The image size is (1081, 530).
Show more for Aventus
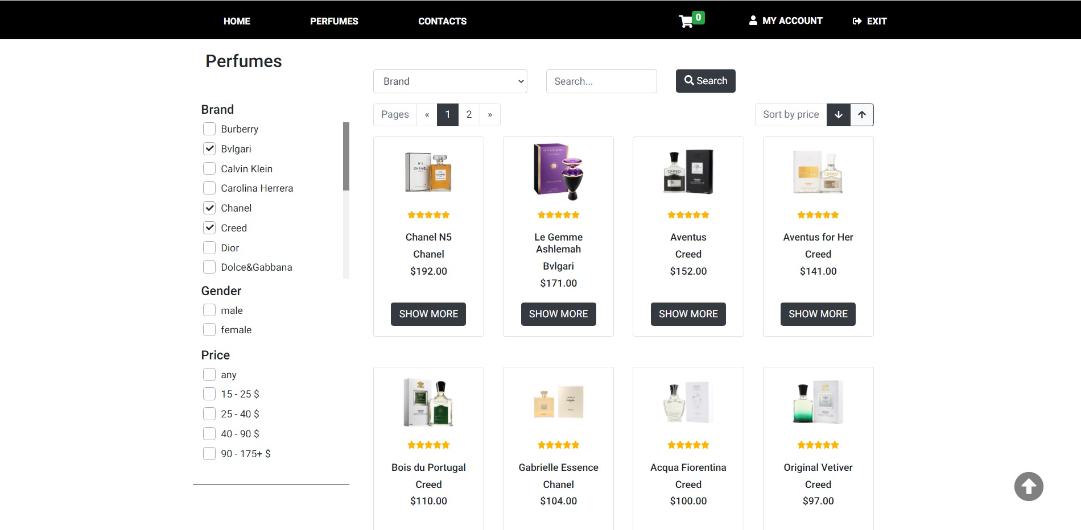[688, 314]
